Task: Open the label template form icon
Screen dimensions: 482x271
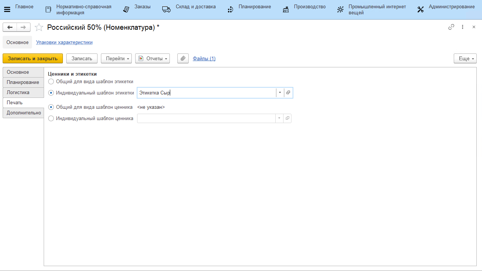Action: [288, 93]
